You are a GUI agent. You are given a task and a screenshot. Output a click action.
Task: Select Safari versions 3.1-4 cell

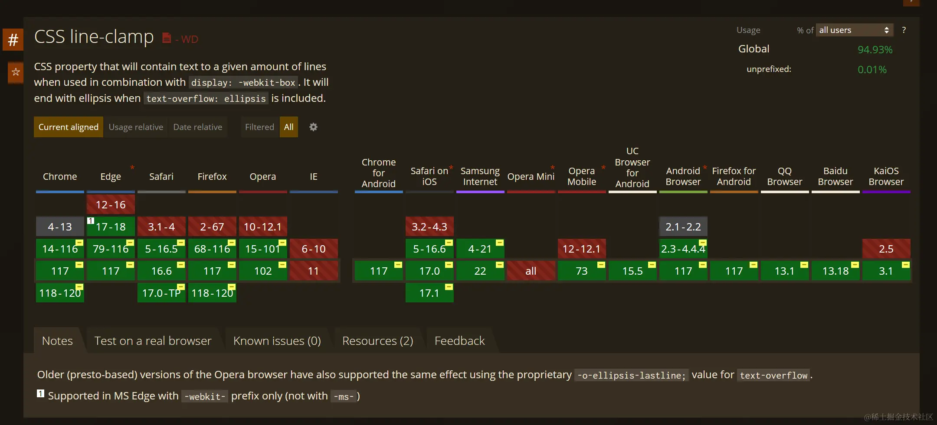pyautogui.click(x=161, y=227)
